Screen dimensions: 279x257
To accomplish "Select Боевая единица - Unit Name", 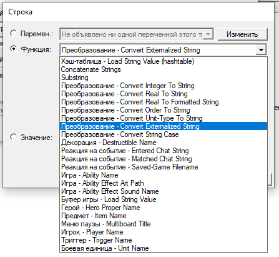I will pyautogui.click(x=164, y=248).
